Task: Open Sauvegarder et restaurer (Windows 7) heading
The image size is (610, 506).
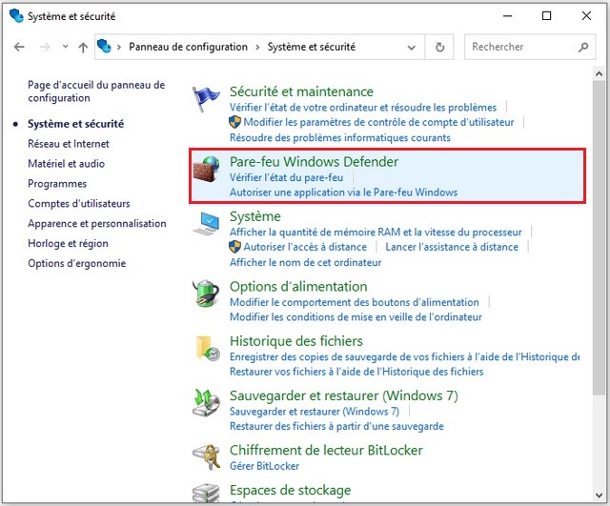Action: pos(343,395)
